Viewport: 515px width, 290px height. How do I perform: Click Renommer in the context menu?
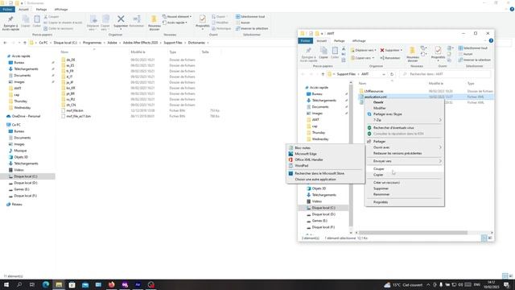(x=405, y=195)
